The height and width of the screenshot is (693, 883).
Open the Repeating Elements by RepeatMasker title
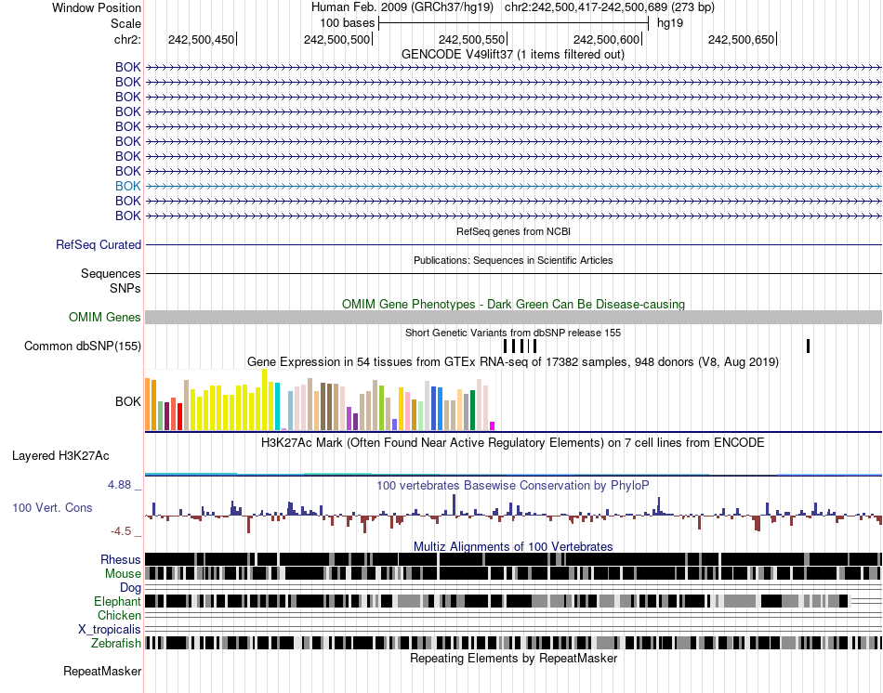point(513,658)
